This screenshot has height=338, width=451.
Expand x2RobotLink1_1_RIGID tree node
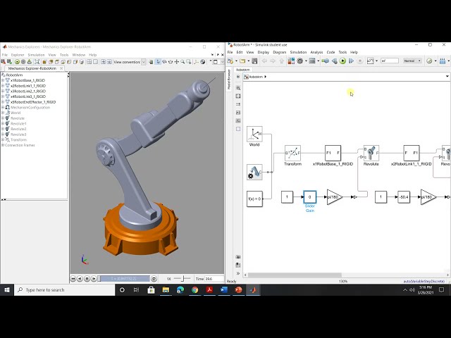point(3,86)
